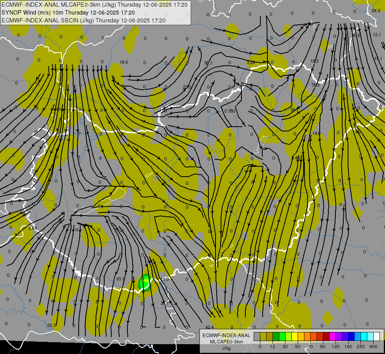Select the map value '12.1'
The image size is (385, 354).
(x=377, y=35)
